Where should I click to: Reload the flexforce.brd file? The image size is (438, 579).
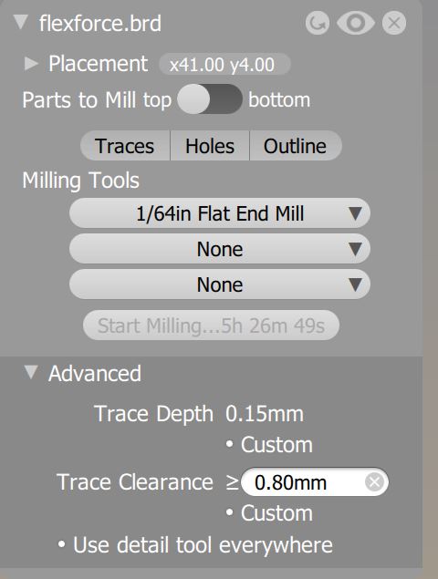point(318,24)
